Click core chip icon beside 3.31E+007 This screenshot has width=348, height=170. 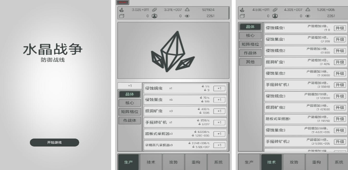[154, 10]
